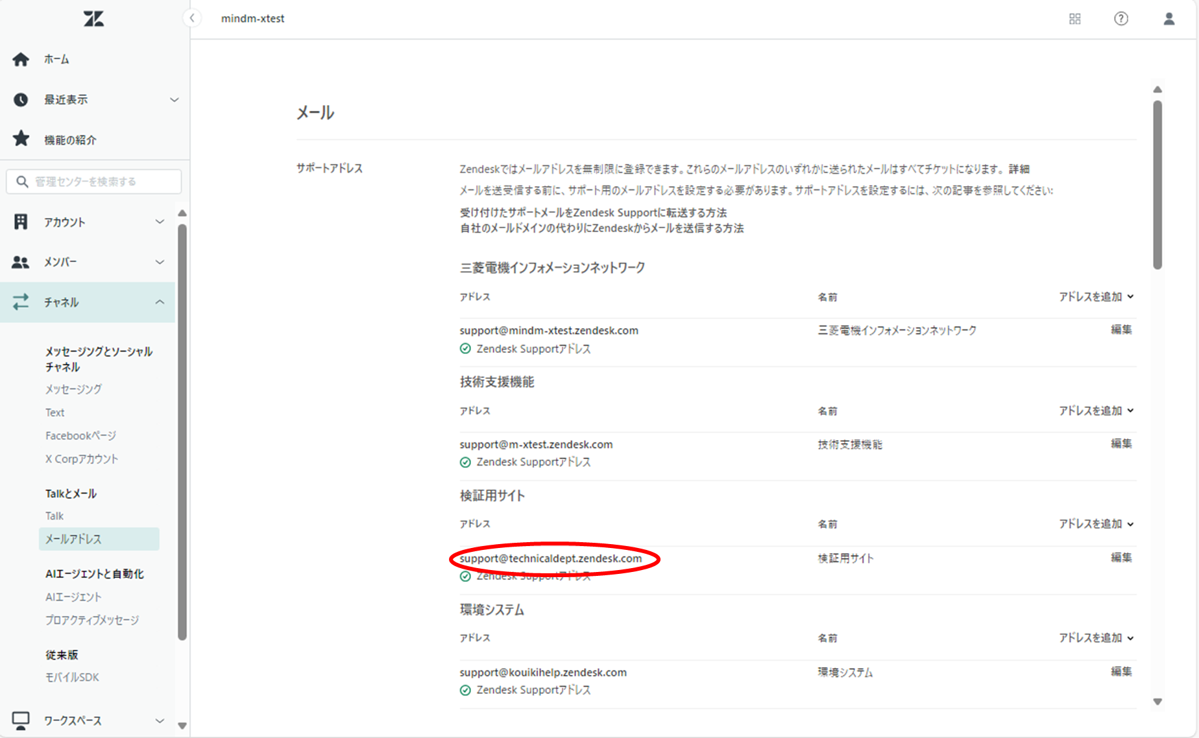The width and height of the screenshot is (1199, 738).
Task: Open アドレスを追加 dropdown for 検証用サイト
Action: pyautogui.click(x=1096, y=524)
